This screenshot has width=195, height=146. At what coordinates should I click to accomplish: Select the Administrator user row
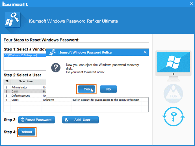pyautogui.click(x=25, y=87)
